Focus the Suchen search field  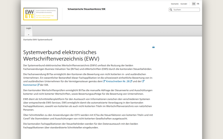184,10
